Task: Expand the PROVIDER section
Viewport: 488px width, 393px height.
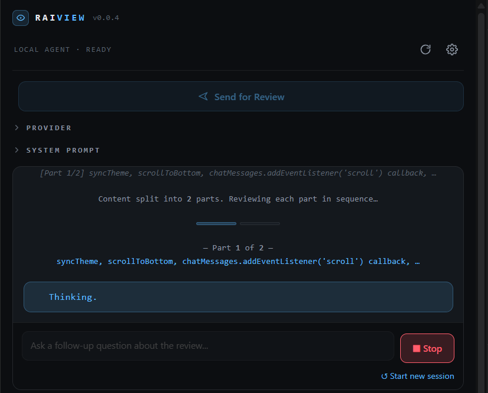Action: (43, 128)
